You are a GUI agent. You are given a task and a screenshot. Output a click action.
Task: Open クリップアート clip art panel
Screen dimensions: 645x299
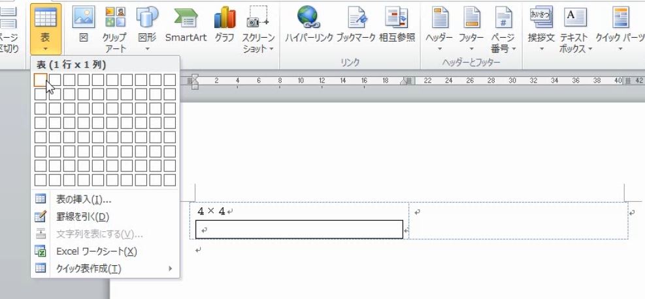click(x=115, y=29)
